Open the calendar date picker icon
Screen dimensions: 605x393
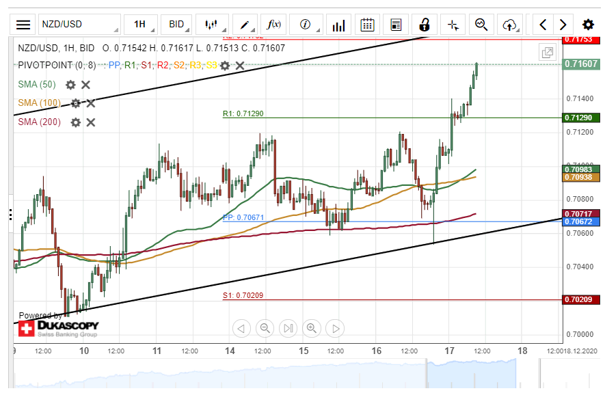point(367,25)
